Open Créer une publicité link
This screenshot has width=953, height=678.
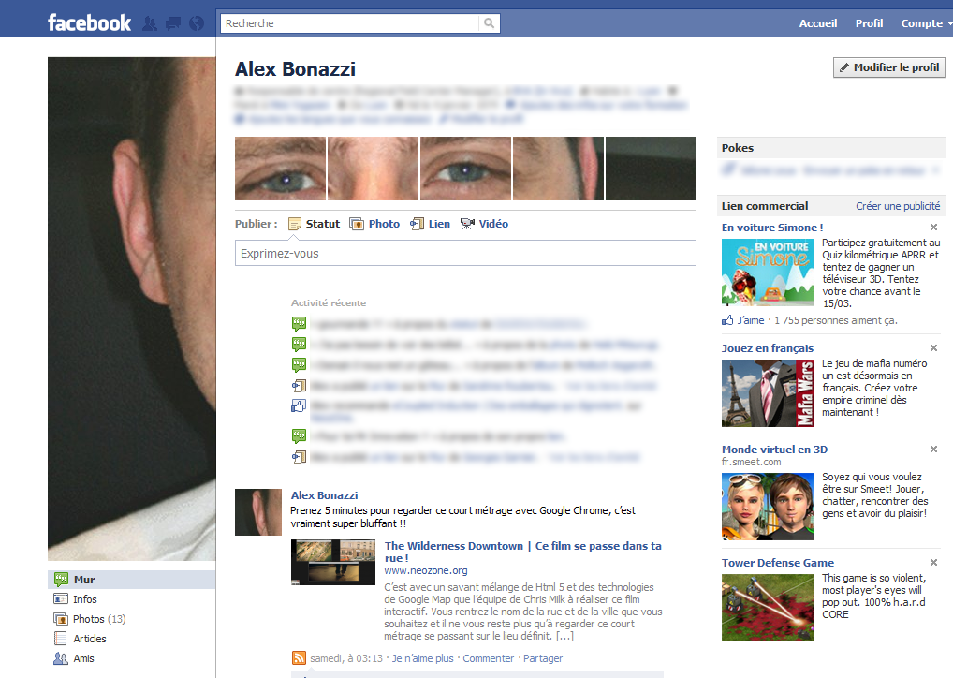point(898,206)
